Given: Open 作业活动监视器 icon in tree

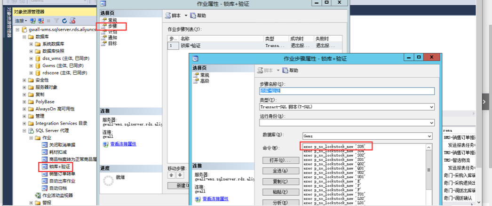Looking at the screenshot, I should [38, 195].
